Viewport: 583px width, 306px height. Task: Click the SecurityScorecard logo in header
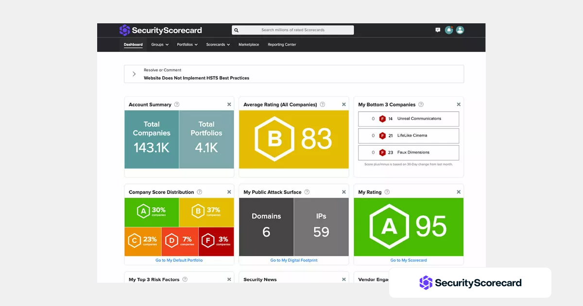160,30
